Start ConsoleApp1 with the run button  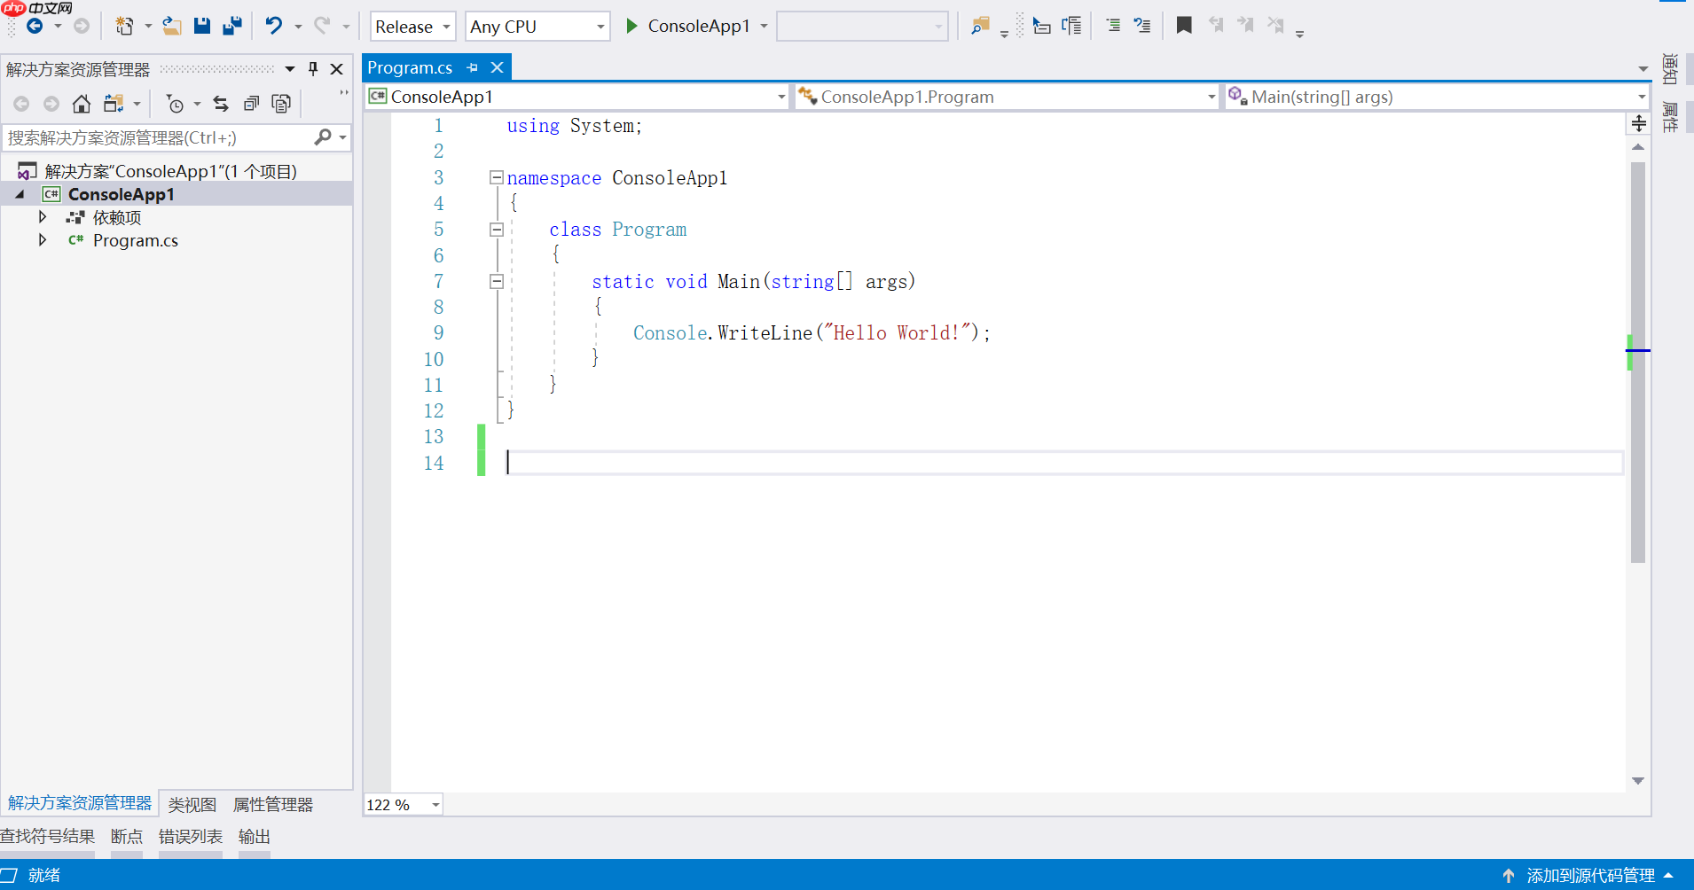(x=632, y=26)
